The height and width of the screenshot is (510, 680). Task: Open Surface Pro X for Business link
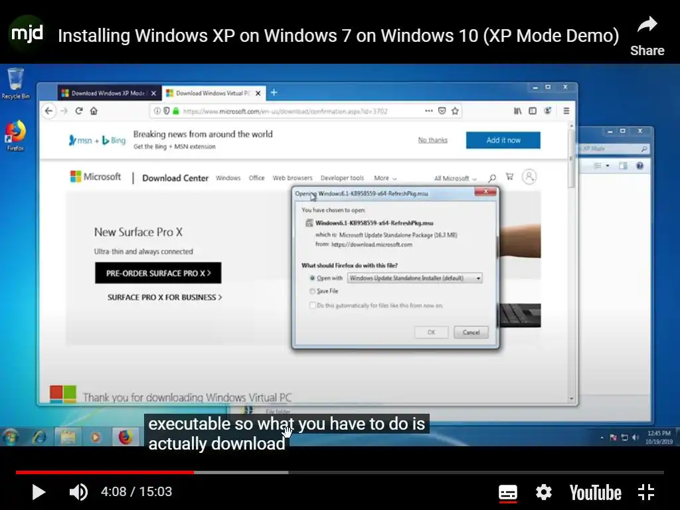165,297
